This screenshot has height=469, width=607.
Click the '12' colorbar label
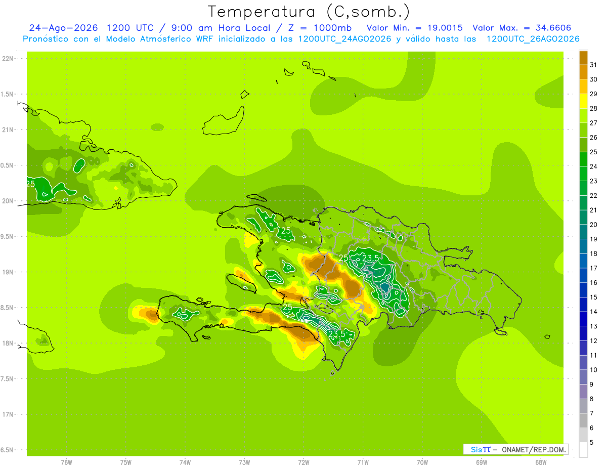coord(593,341)
